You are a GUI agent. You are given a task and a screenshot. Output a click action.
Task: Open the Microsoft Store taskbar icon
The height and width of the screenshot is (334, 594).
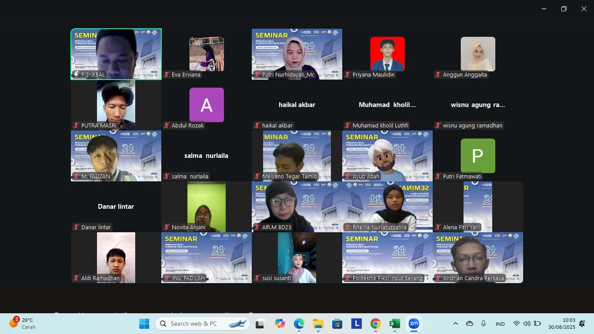click(337, 324)
